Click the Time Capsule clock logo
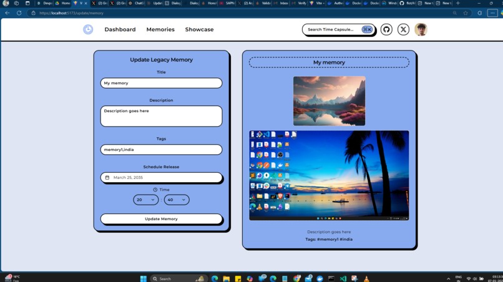Image resolution: width=503 pixels, height=282 pixels. pos(88,29)
